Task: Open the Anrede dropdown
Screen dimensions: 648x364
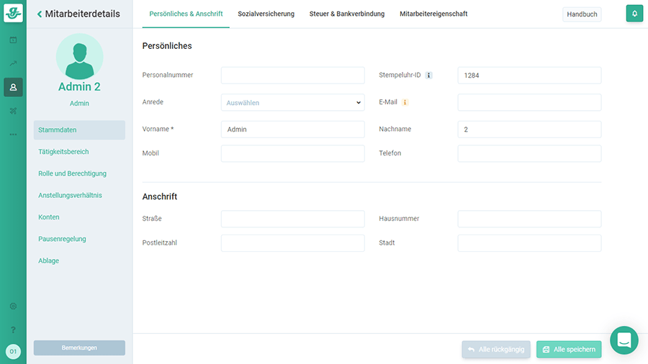Action: click(x=292, y=103)
